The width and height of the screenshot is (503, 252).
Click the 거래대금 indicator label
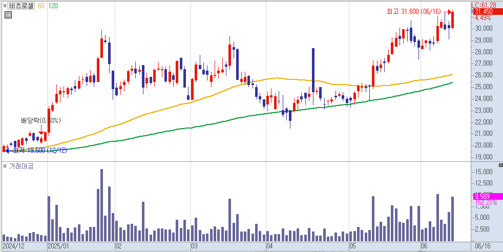[x=21, y=166]
